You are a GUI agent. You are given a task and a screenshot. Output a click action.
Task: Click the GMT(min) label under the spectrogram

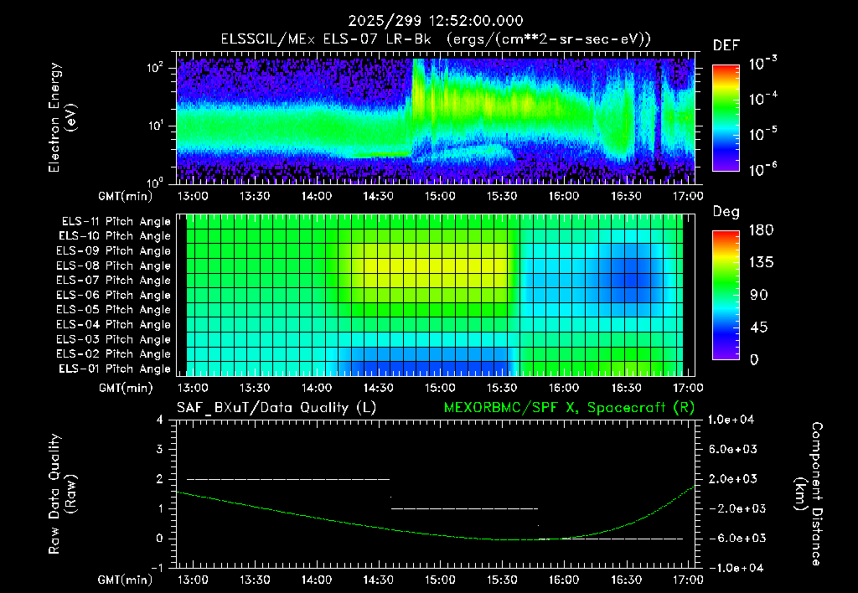tap(126, 197)
